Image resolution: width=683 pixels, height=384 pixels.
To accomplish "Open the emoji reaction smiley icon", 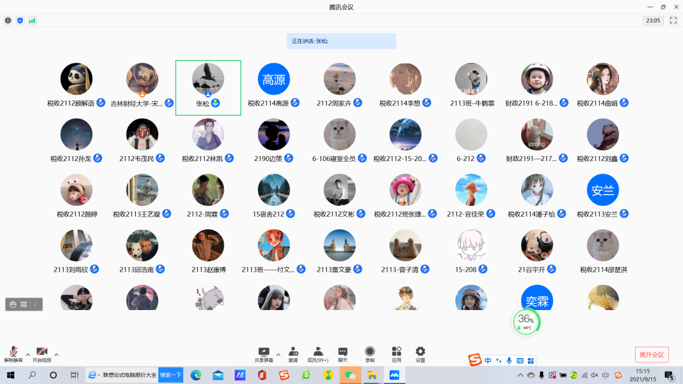I will (x=13, y=304).
